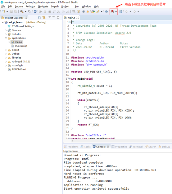Collapse the fold marker at line 17

click(70, 79)
